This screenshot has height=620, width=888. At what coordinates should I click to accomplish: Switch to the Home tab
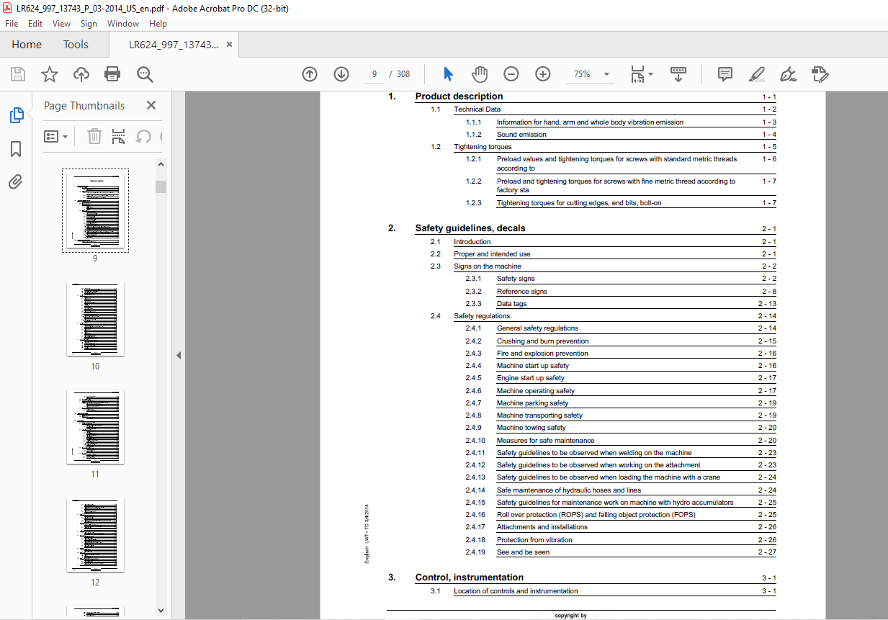[27, 45]
